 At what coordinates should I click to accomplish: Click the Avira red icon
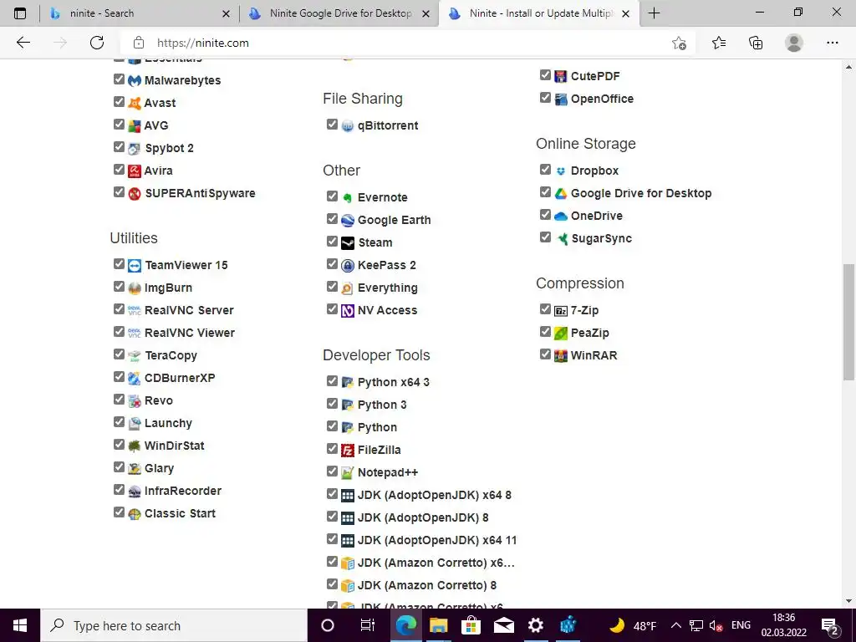pos(135,171)
